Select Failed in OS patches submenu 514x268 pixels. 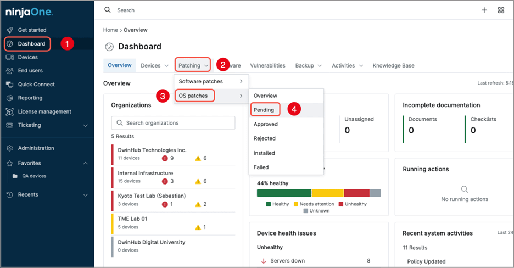click(x=286, y=167)
